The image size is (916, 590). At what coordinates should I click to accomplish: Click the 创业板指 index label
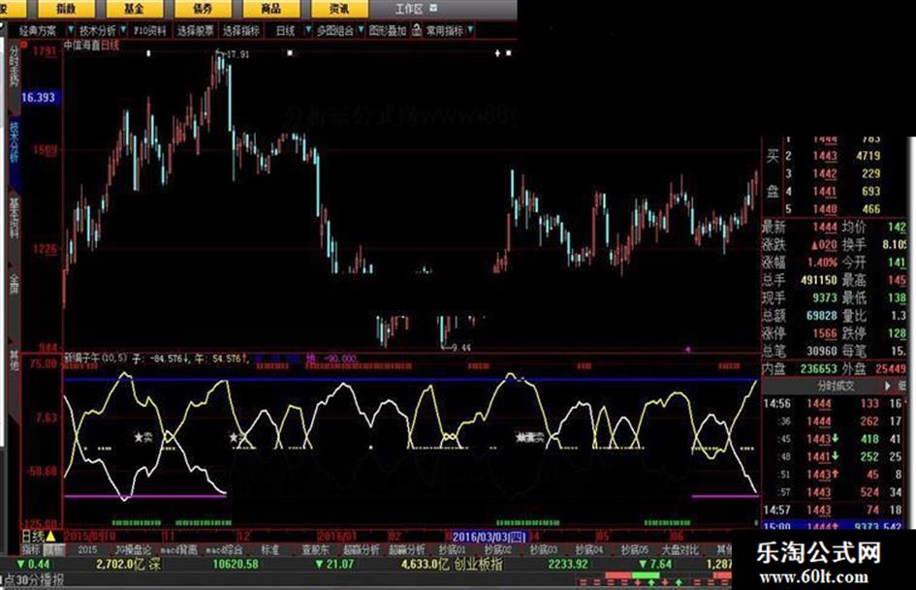click(x=478, y=564)
